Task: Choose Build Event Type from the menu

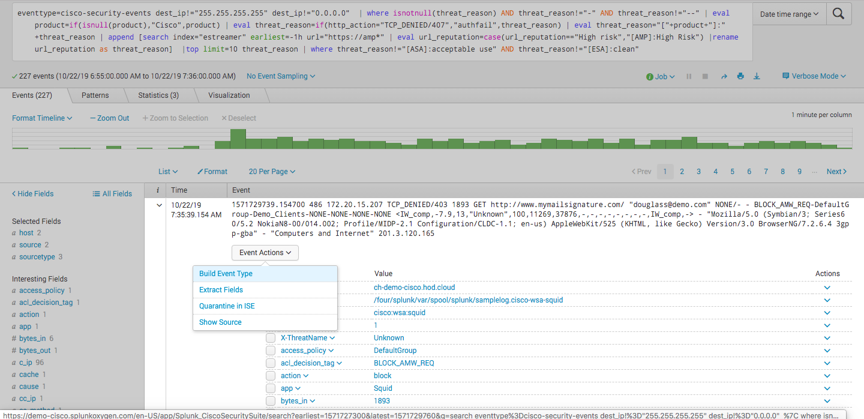Action: pyautogui.click(x=265, y=274)
